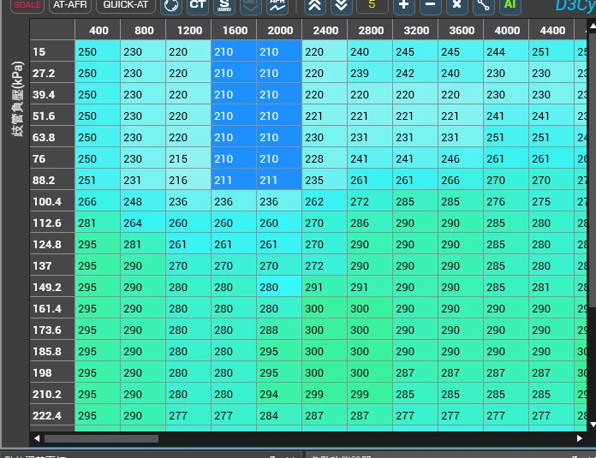Select cell 287 at 198 kPa, 3200 RPM
Image resolution: width=596 pixels, height=458 pixels.
click(x=415, y=372)
